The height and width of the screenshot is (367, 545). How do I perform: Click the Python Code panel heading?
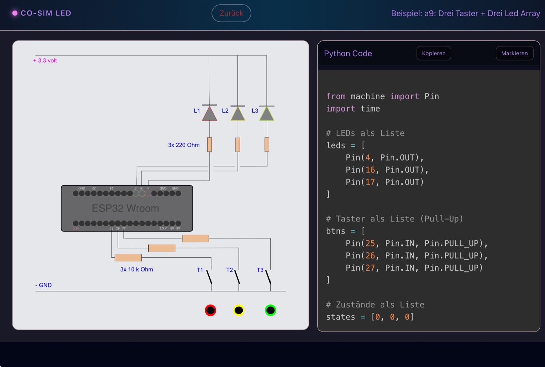click(x=348, y=53)
